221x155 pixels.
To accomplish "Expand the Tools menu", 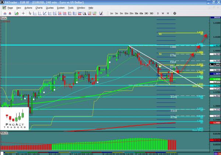I will pos(71,7).
